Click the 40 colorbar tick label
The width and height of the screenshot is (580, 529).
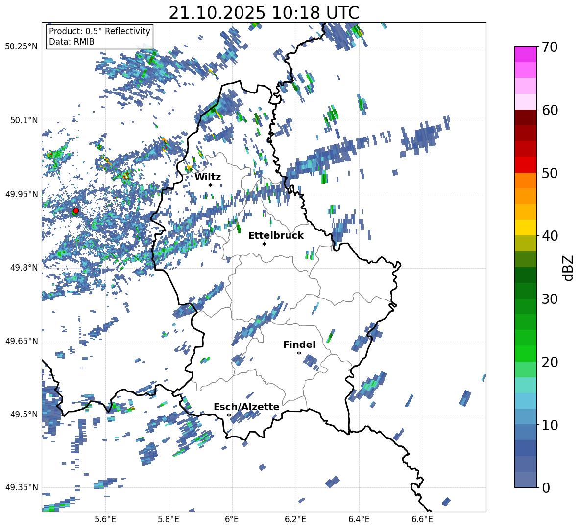point(549,236)
